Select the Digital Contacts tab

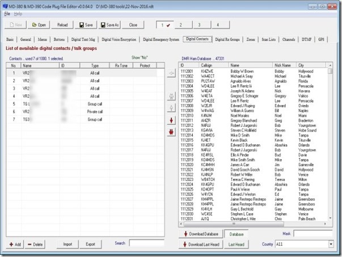tap(197, 39)
